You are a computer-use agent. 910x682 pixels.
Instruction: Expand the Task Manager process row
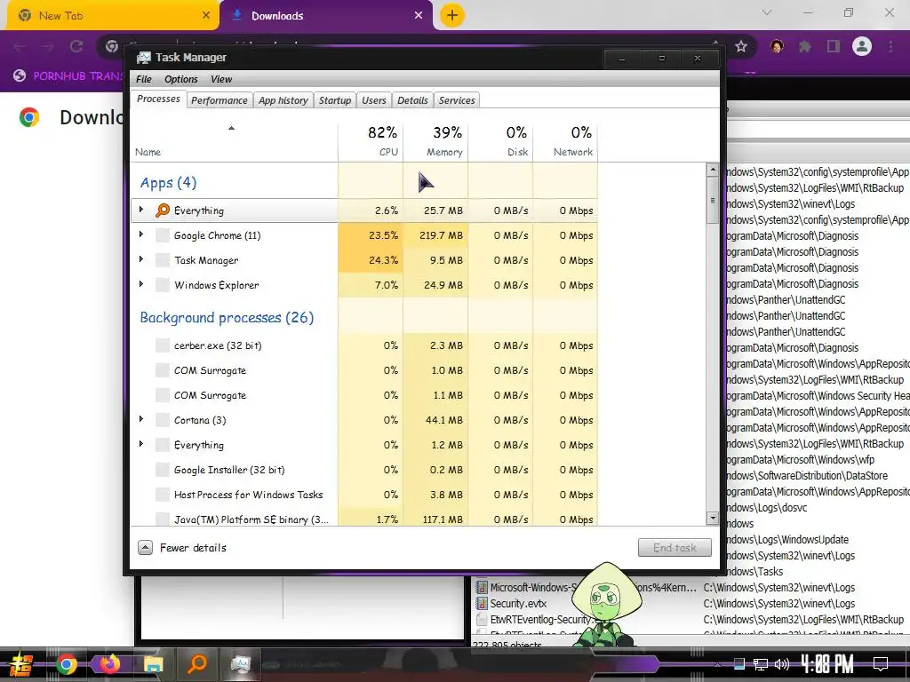[141, 259]
